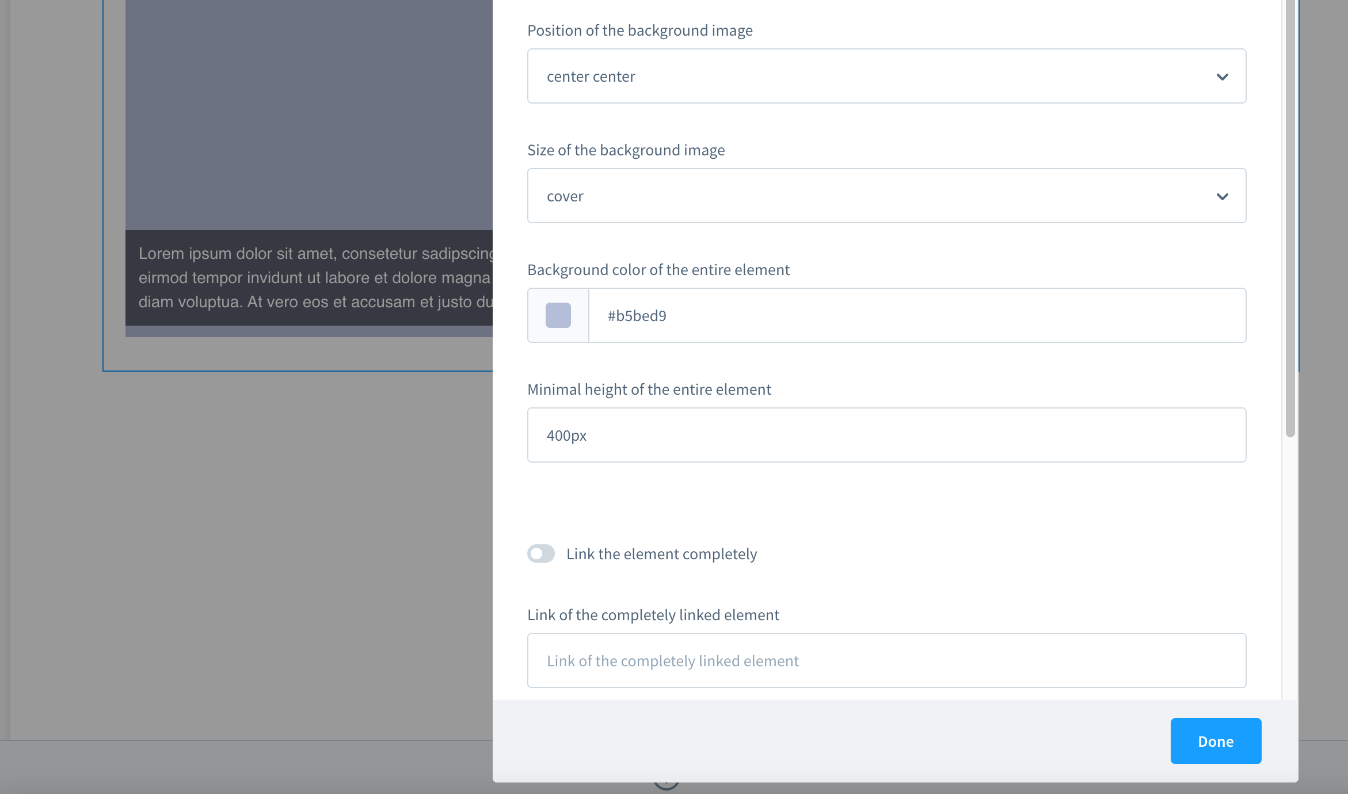Select the 'Position of the background image' label
The image size is (1348, 794).
tap(640, 30)
